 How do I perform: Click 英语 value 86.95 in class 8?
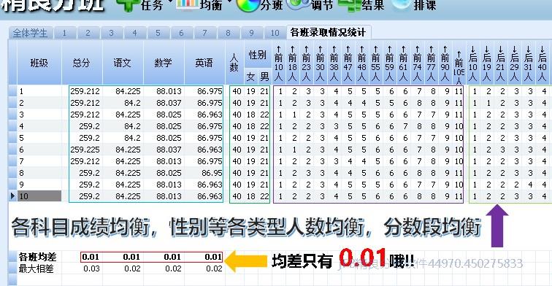coord(212,173)
